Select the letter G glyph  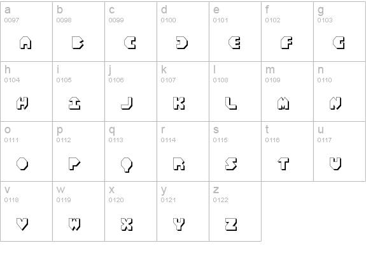(339, 43)
